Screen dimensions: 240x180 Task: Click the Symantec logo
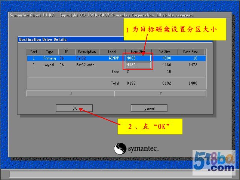point(136,149)
